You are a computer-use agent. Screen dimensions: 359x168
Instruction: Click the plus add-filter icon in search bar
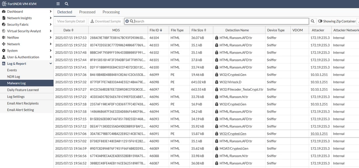tap(127, 21)
